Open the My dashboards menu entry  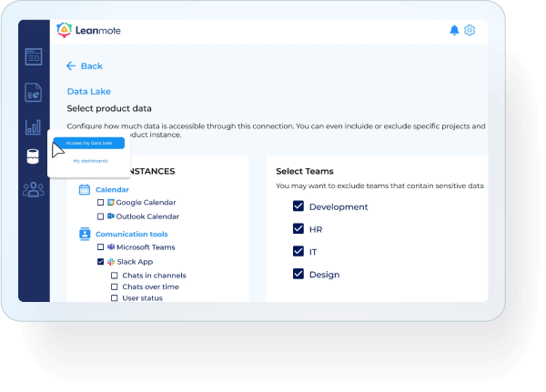(x=90, y=161)
